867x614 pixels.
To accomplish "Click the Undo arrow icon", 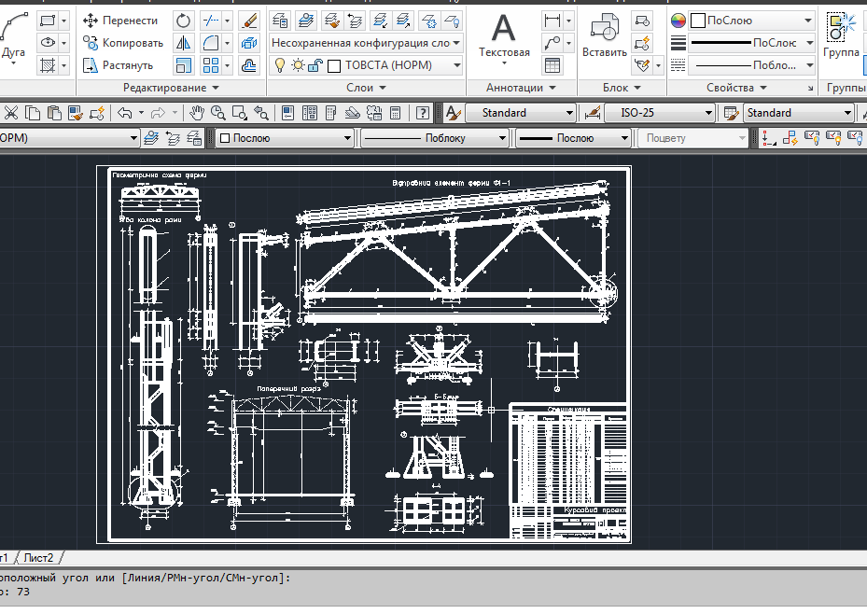I will (x=125, y=113).
